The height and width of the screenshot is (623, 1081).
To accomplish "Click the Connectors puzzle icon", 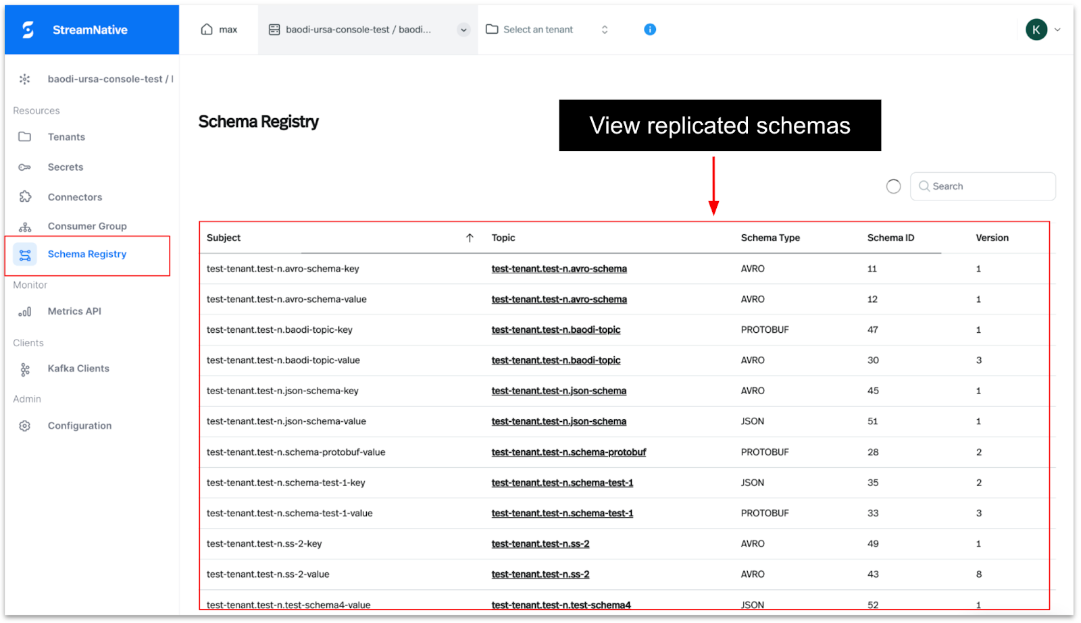I will (x=25, y=197).
